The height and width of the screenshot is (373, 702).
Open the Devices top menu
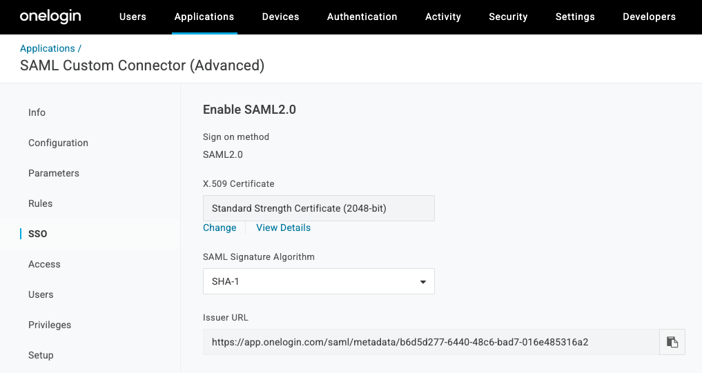click(280, 17)
